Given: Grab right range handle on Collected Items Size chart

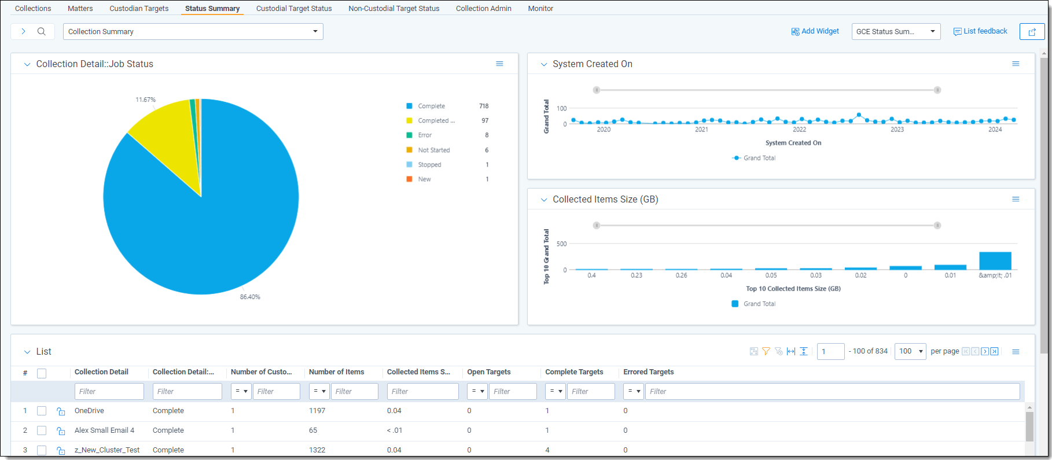Looking at the screenshot, I should (x=937, y=225).
